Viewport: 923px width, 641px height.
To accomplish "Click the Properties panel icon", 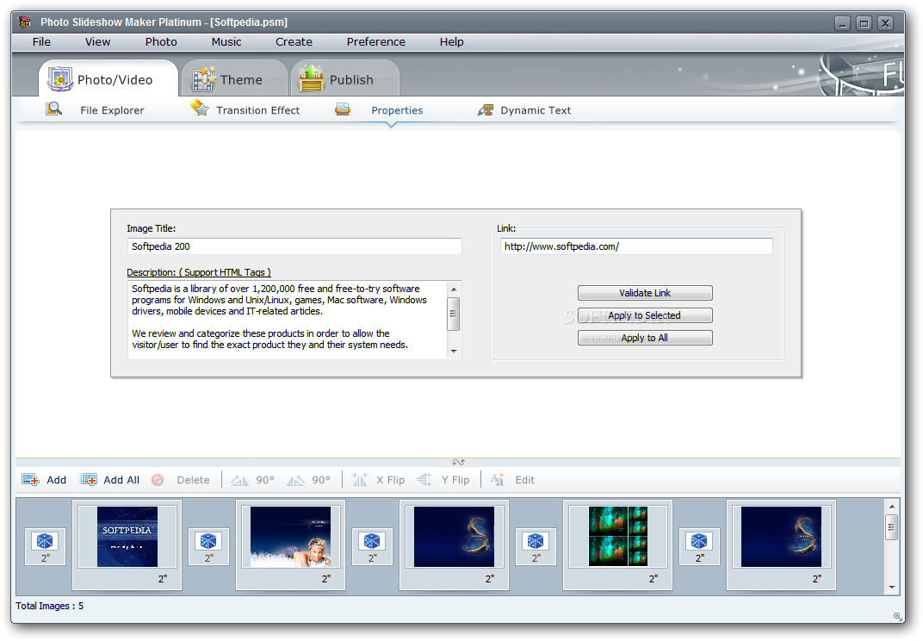I will 343,109.
